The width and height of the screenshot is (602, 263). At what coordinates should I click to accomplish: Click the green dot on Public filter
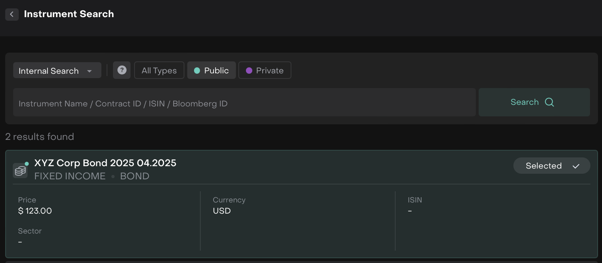point(197,71)
